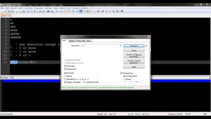Adjust the transparency slider
The height and width of the screenshot is (119, 211).
pos(136,82)
